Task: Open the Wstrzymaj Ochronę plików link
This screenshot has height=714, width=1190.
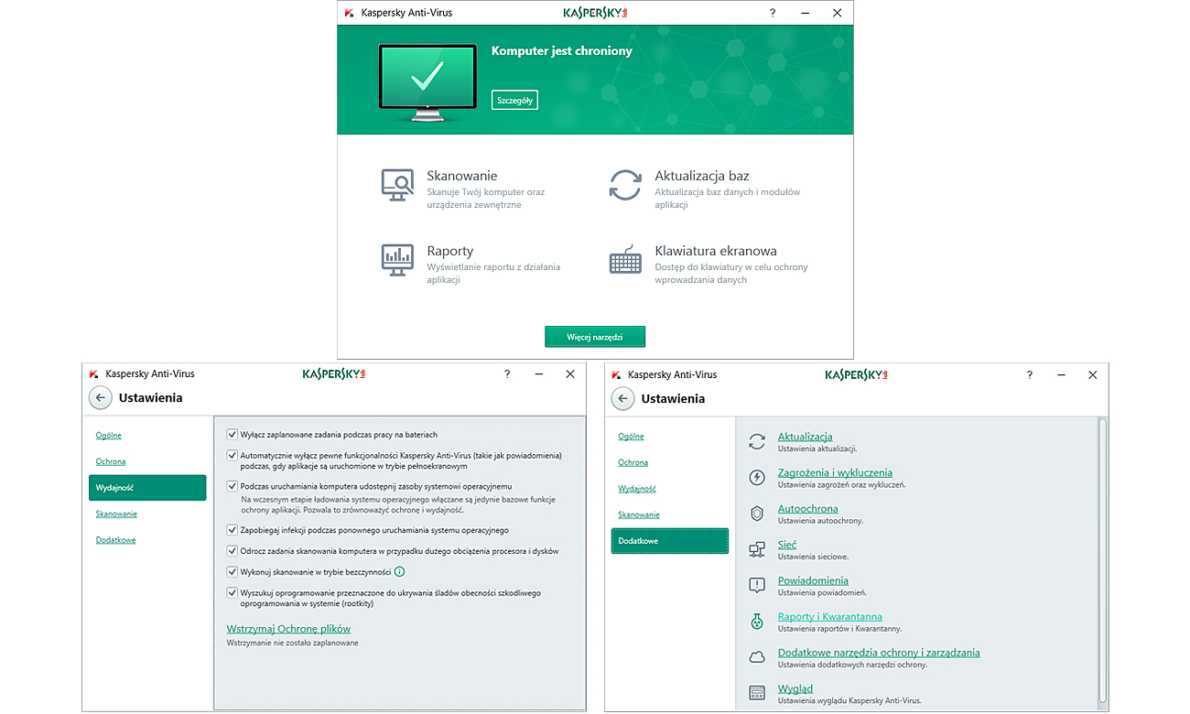Action: [x=288, y=629]
